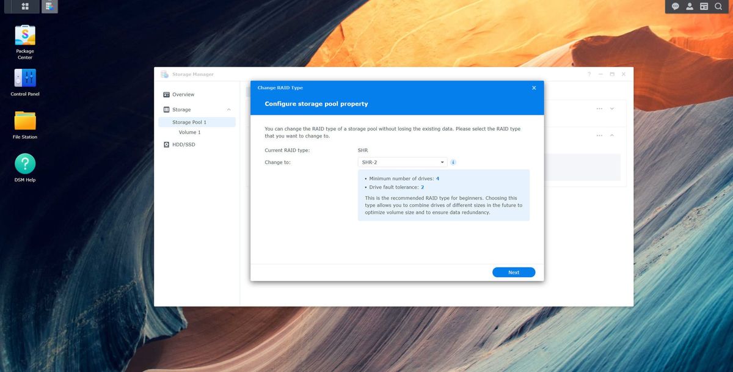Viewport: 733px width, 372px height.
Task: Open the main applications menu
Action: [x=24, y=6]
